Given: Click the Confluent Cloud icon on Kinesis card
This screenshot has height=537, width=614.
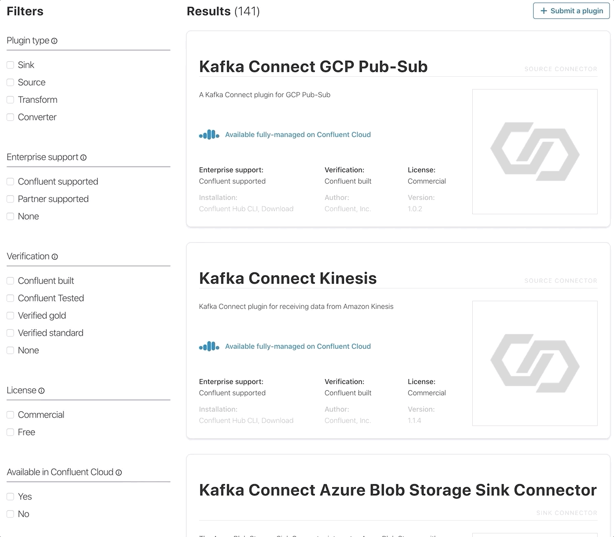Looking at the screenshot, I should 209,346.
